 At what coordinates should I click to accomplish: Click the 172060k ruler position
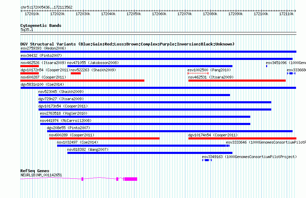click(x=159, y=14)
